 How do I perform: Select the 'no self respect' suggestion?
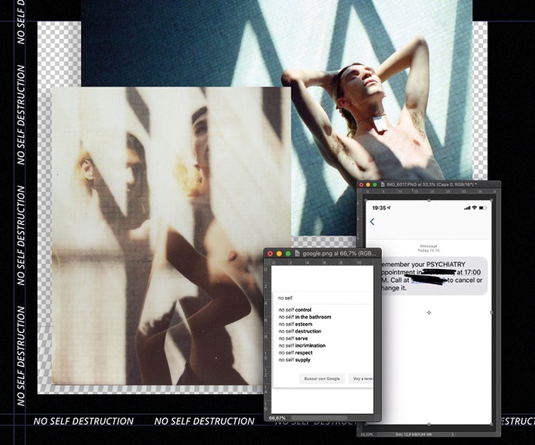(x=295, y=353)
